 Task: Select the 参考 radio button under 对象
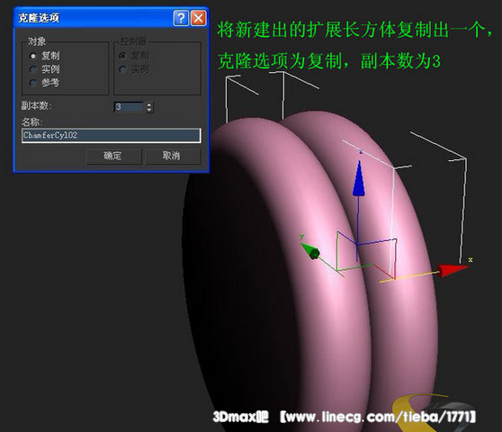33,83
